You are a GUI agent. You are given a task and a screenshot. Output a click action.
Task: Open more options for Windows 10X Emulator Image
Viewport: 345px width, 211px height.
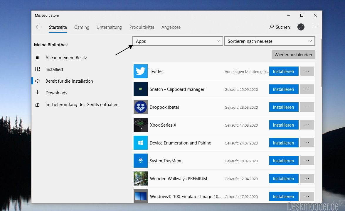[307, 196]
